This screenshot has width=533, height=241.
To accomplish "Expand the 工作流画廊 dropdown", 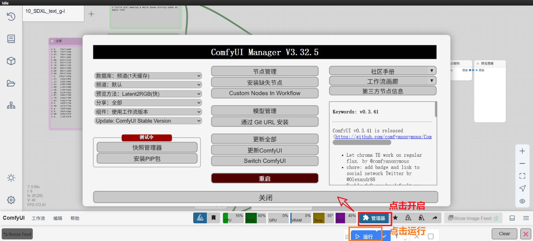I will pos(383,81).
